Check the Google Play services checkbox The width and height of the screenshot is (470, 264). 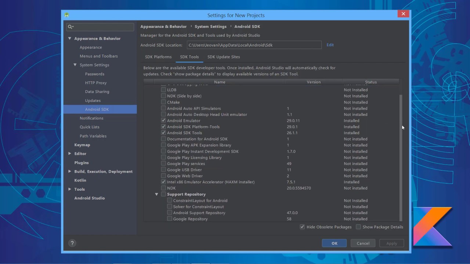pyautogui.click(x=163, y=164)
